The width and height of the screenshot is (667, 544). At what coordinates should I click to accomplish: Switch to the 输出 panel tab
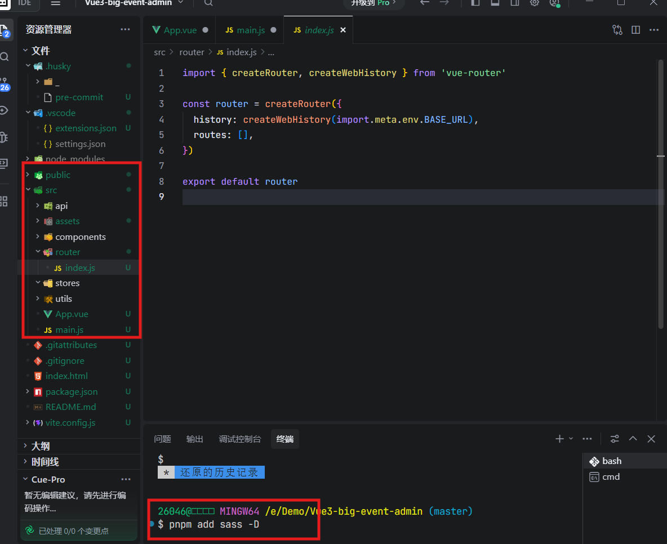[195, 439]
